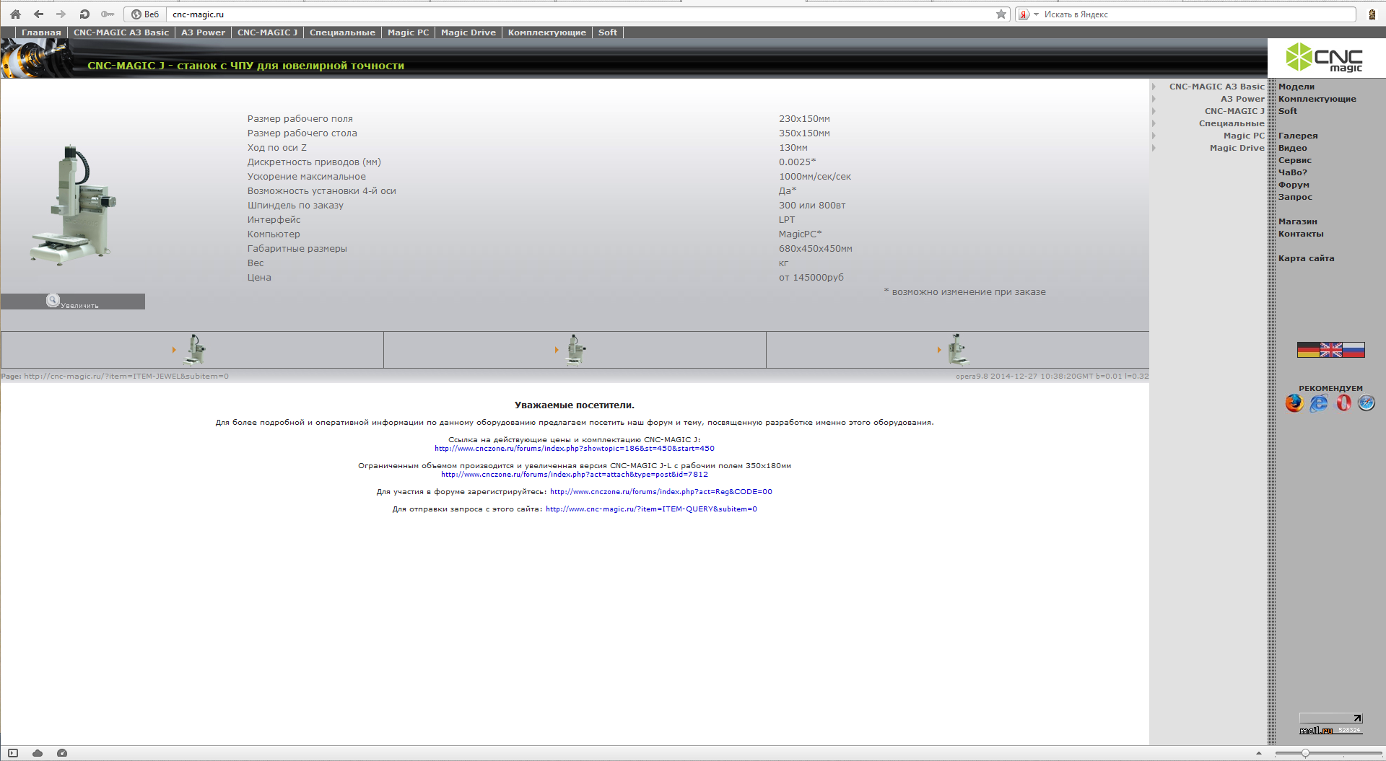Open the Magic PC top menu item
1386x761 pixels.
(x=408, y=32)
